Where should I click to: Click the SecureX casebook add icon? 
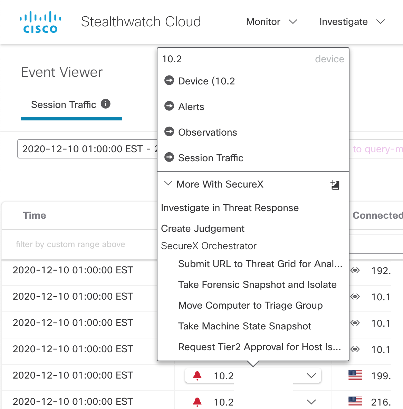point(335,185)
